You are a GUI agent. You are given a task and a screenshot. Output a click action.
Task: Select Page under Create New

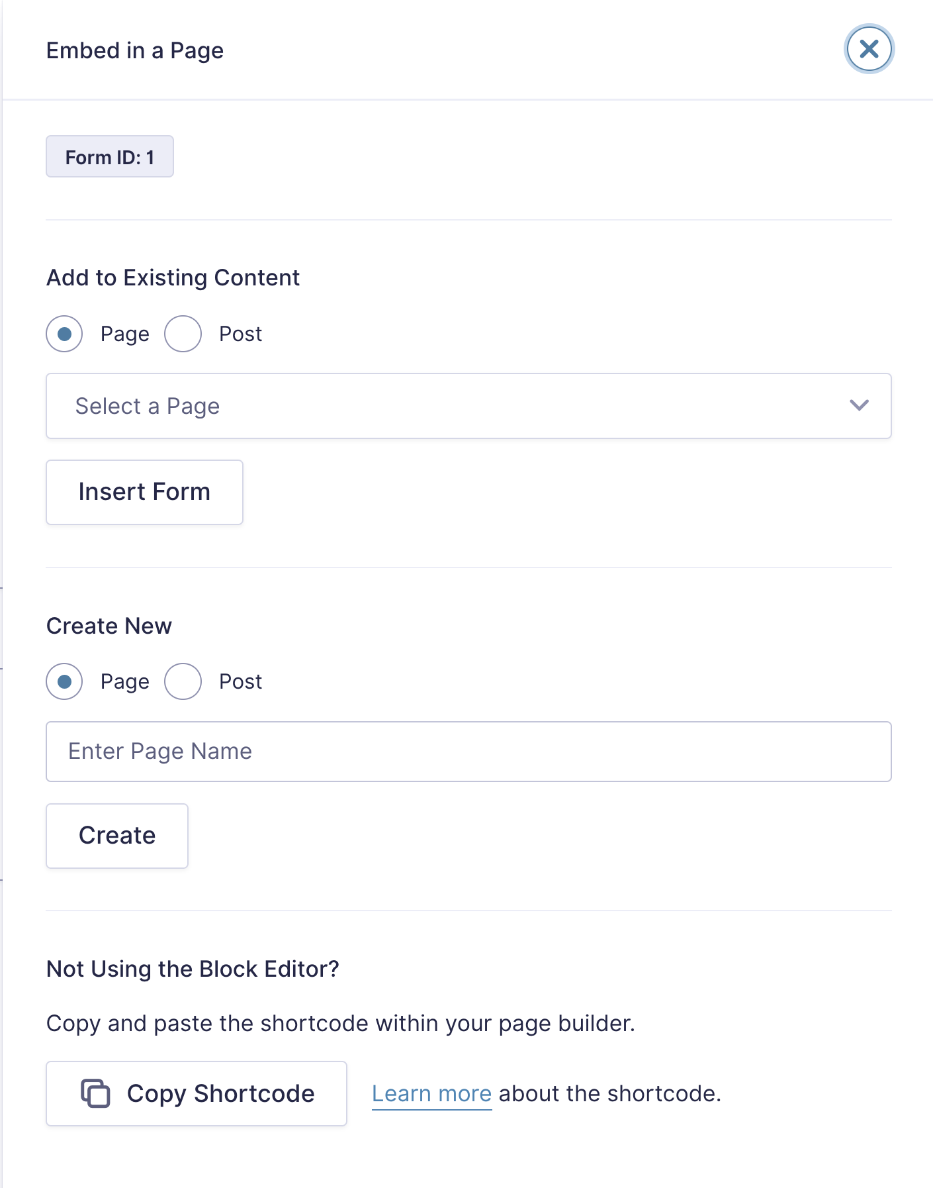pos(64,681)
